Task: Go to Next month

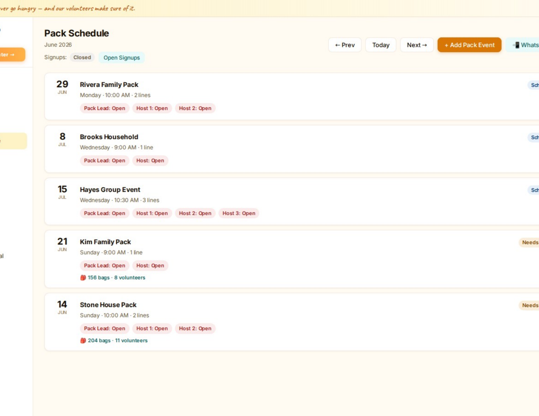Action: (417, 45)
